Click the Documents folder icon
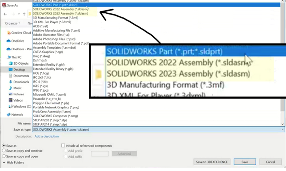Image resolution: width=286 pixels, height=171 pixels. [11, 76]
